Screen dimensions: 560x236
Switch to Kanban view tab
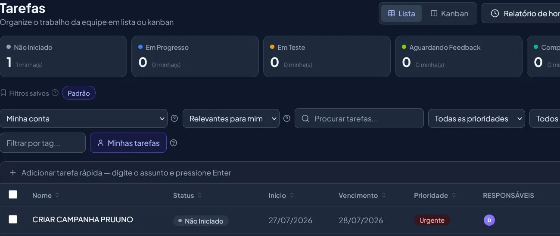click(x=449, y=13)
